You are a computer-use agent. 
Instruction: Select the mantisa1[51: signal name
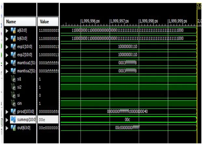(x=27, y=63)
